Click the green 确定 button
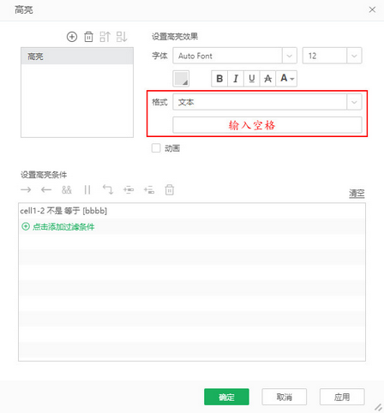The image size is (384, 413). click(x=226, y=397)
